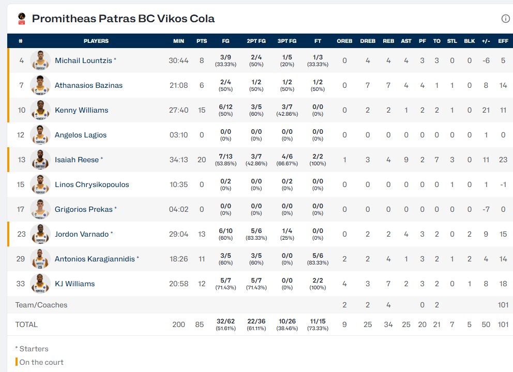Image resolution: width=513 pixels, height=372 pixels.
Task: Click the info icon at top right
Action: (x=505, y=19)
